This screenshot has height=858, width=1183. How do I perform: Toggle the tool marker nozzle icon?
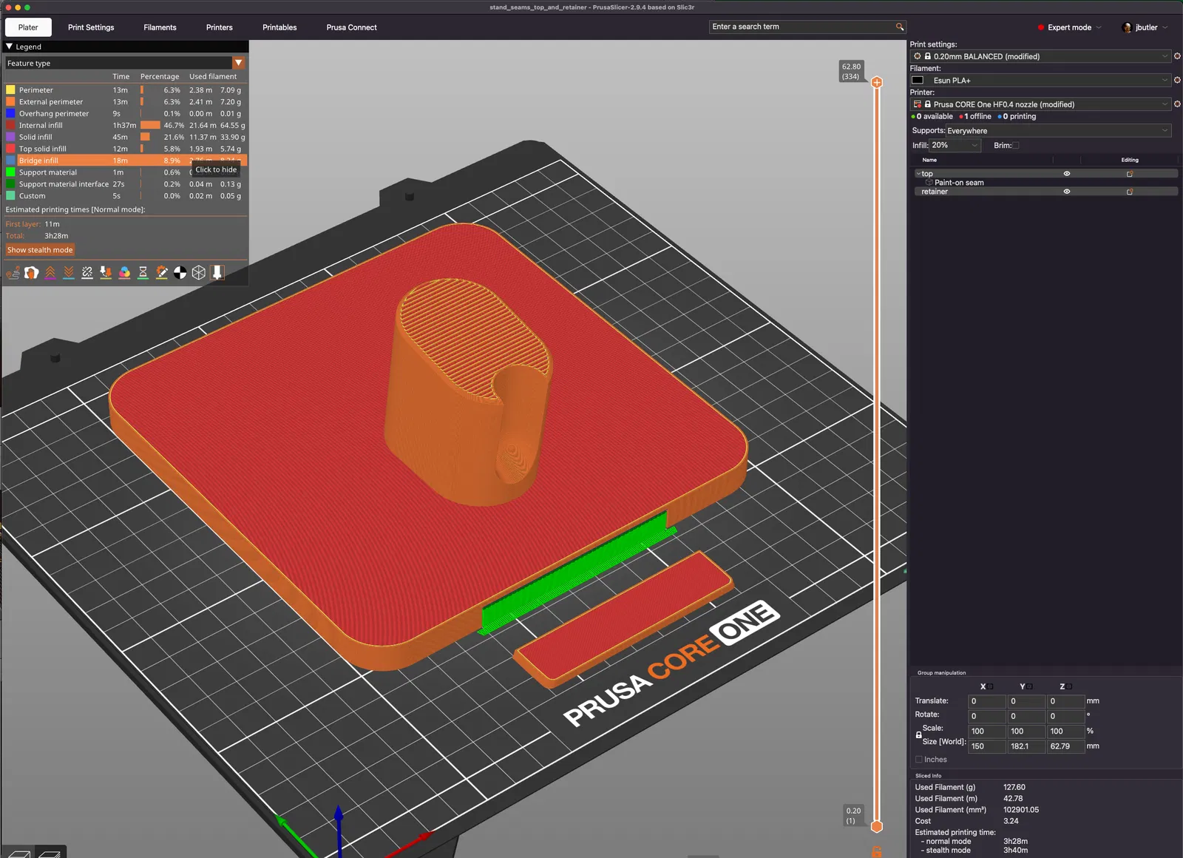[217, 273]
